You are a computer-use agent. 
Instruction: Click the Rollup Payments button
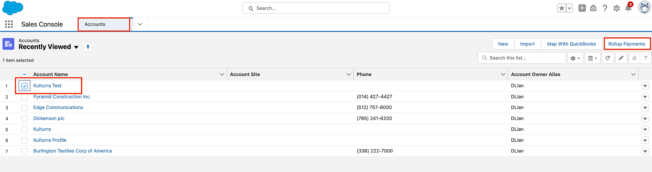click(627, 44)
